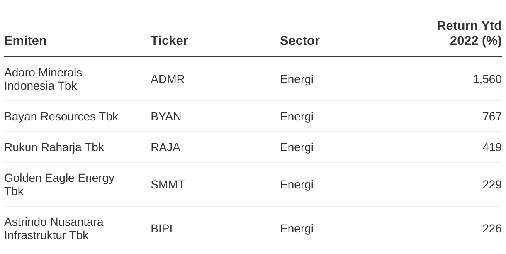This screenshot has height=254, width=506.
Task: Click the 419 return value
Action: tap(492, 147)
